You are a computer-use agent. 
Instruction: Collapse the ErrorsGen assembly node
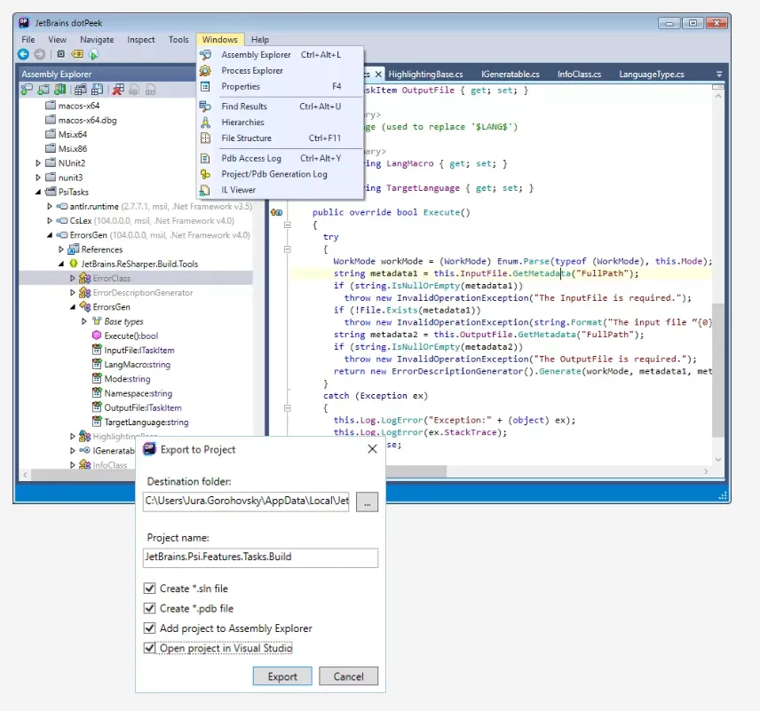tap(50, 235)
